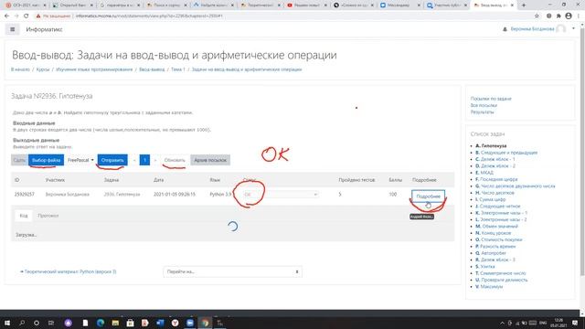Click the Отправить submit button
The image size is (585, 329).
pyautogui.click(x=112, y=160)
